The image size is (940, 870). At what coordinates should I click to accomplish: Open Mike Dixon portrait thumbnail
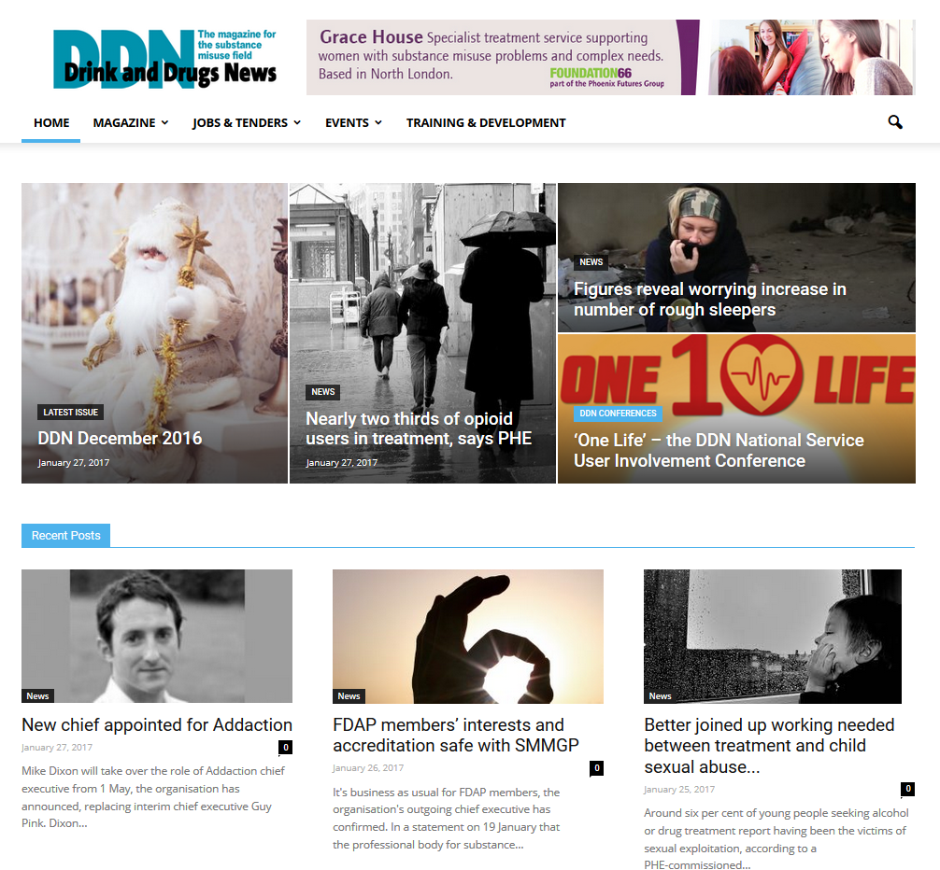157,636
